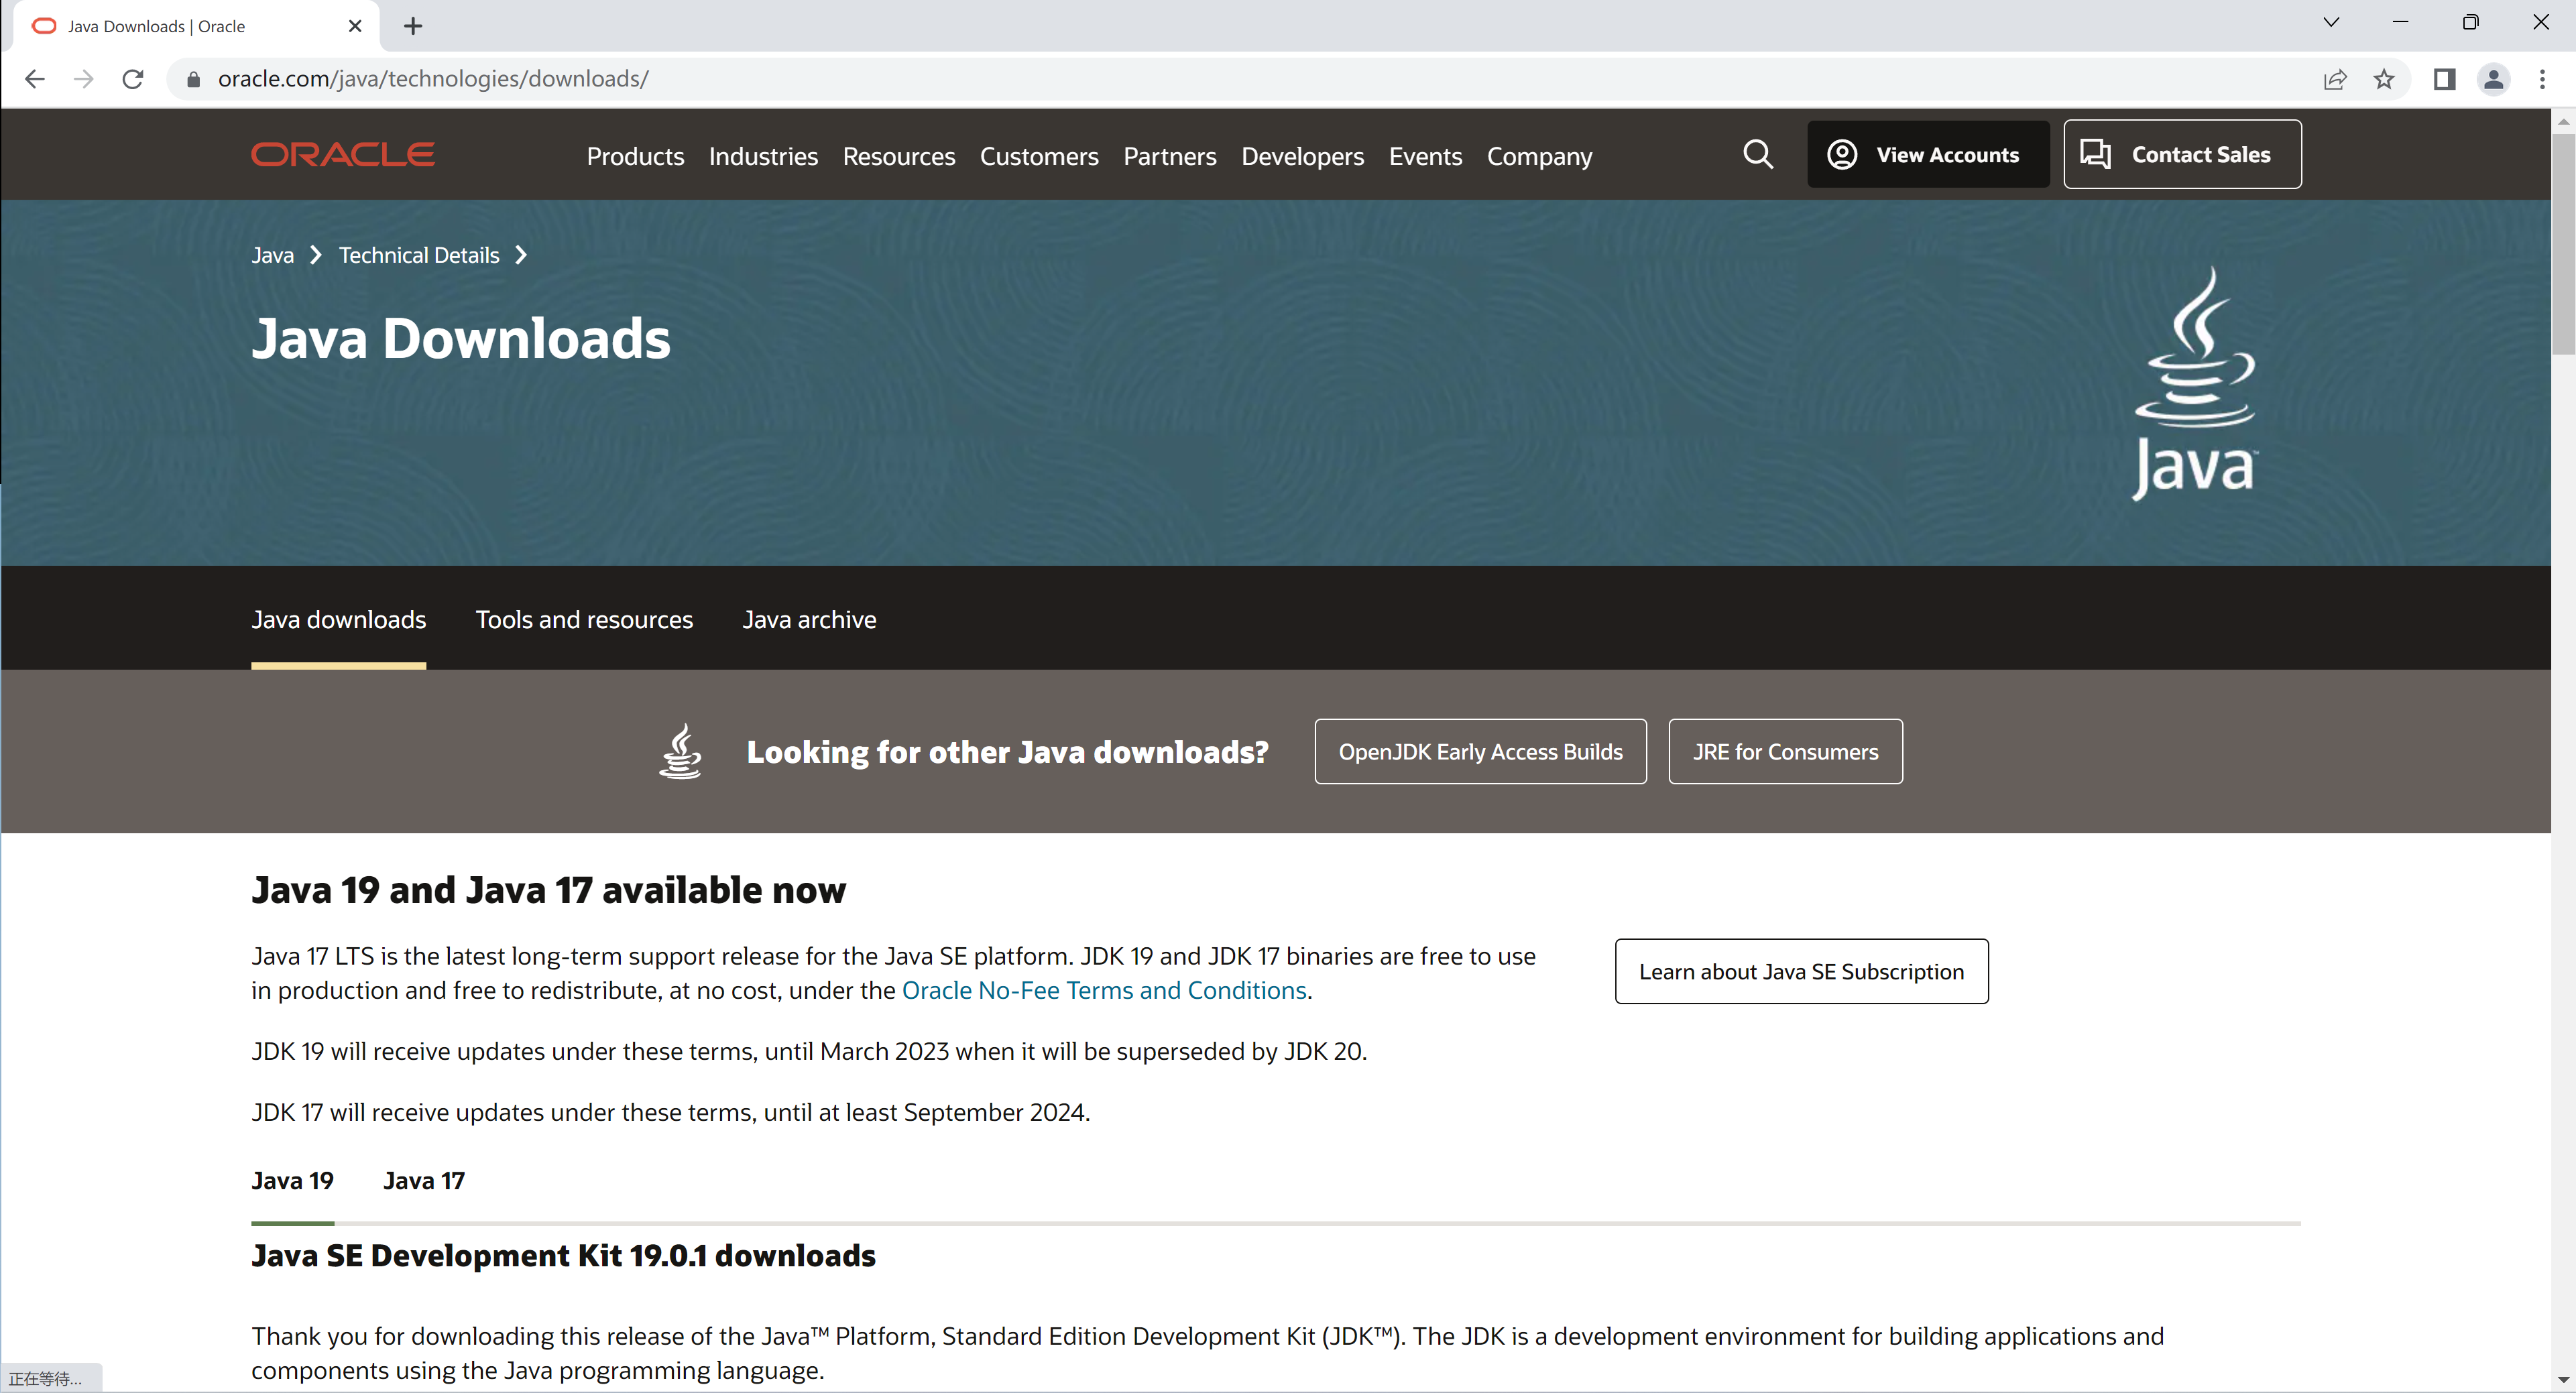The image size is (2576, 1393).
Task: Open a new tab with the plus icon
Action: click(x=413, y=26)
